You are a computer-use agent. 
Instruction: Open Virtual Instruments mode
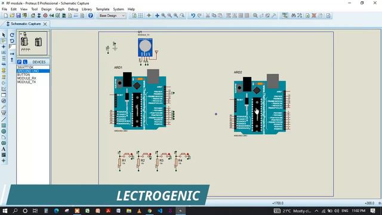(4, 113)
